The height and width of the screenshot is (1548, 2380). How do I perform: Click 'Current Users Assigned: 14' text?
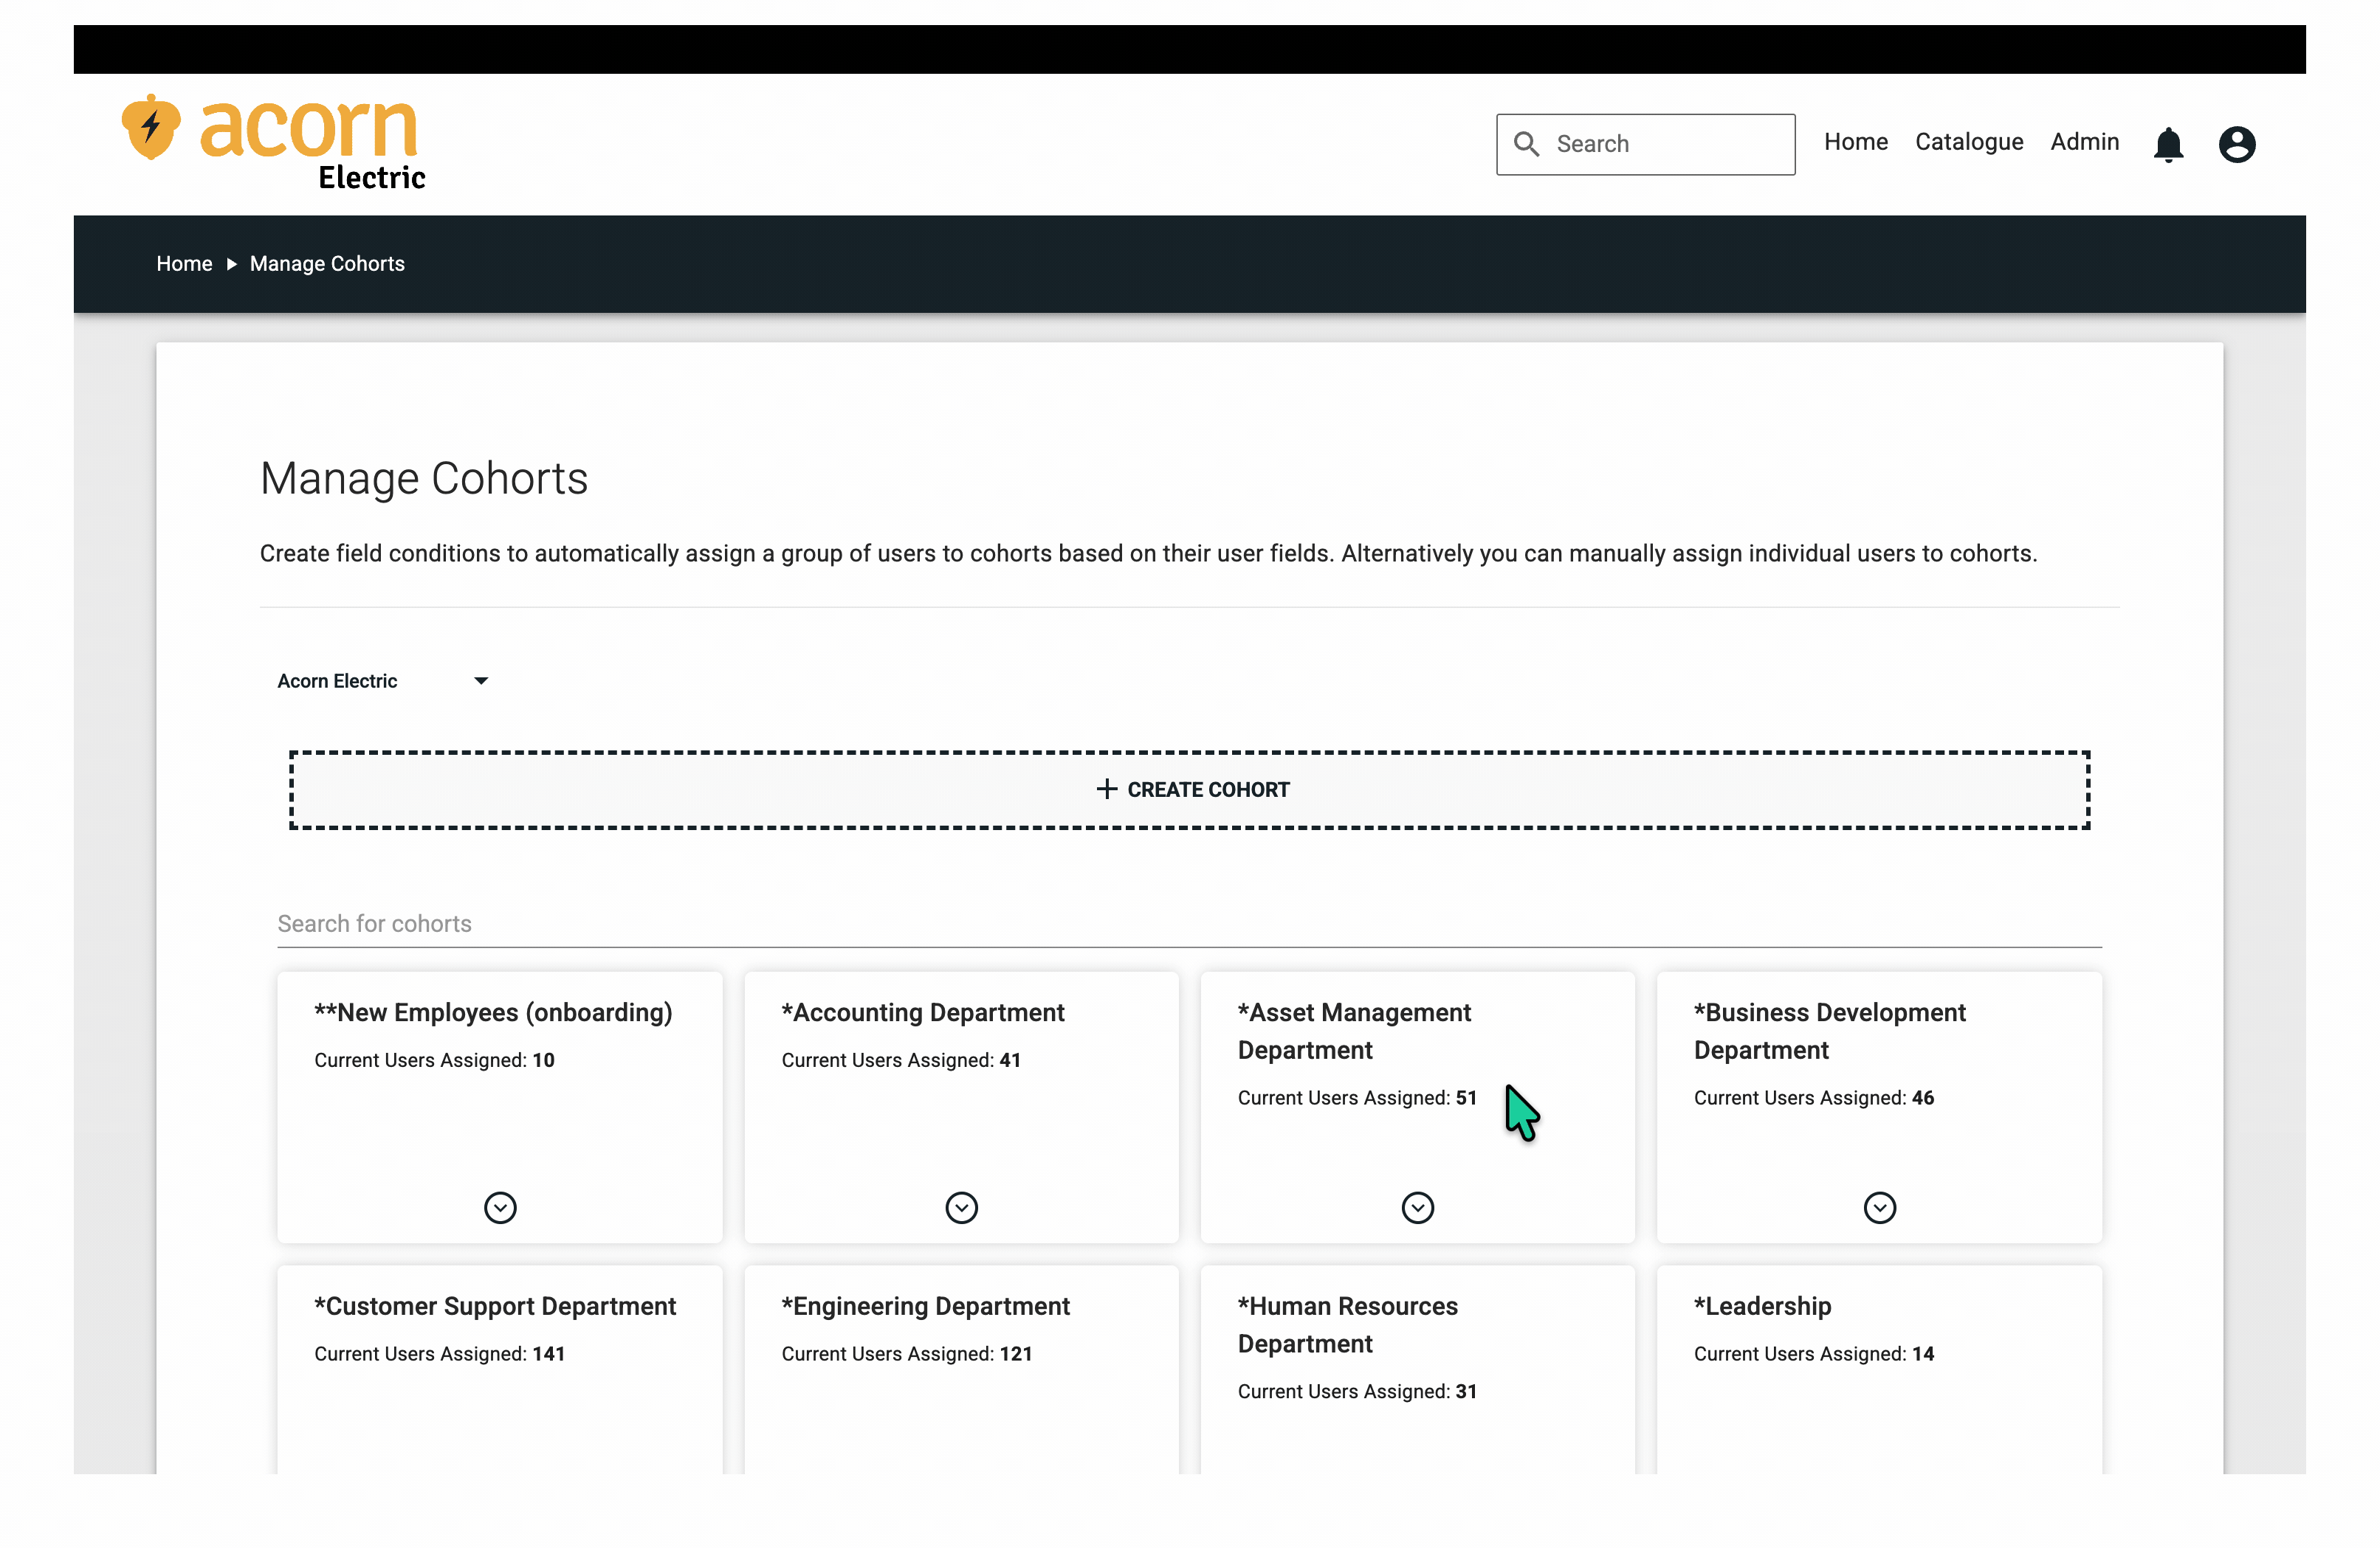[1814, 1354]
